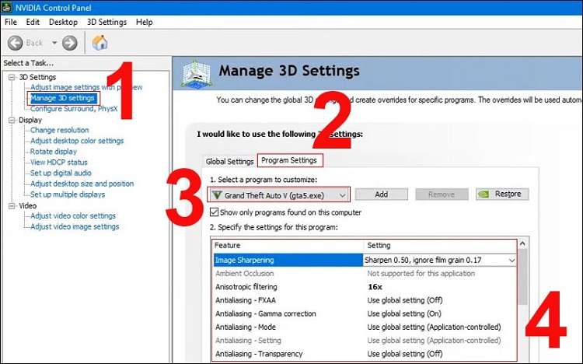Open Adjust video color settings
Screen dimensions: 583x364
point(73,216)
